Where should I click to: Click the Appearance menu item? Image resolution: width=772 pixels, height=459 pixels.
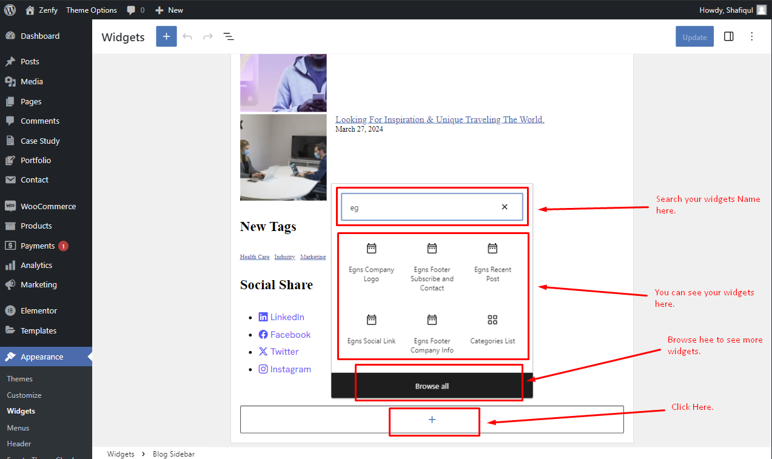[46, 357]
